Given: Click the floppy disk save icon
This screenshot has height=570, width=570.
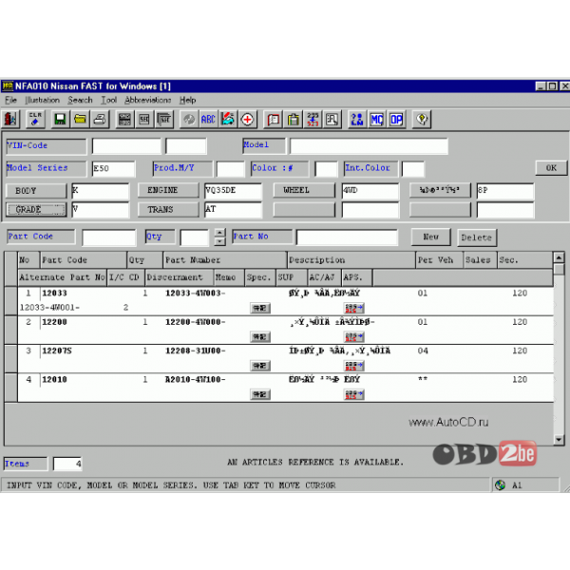Looking at the screenshot, I should tap(60, 119).
